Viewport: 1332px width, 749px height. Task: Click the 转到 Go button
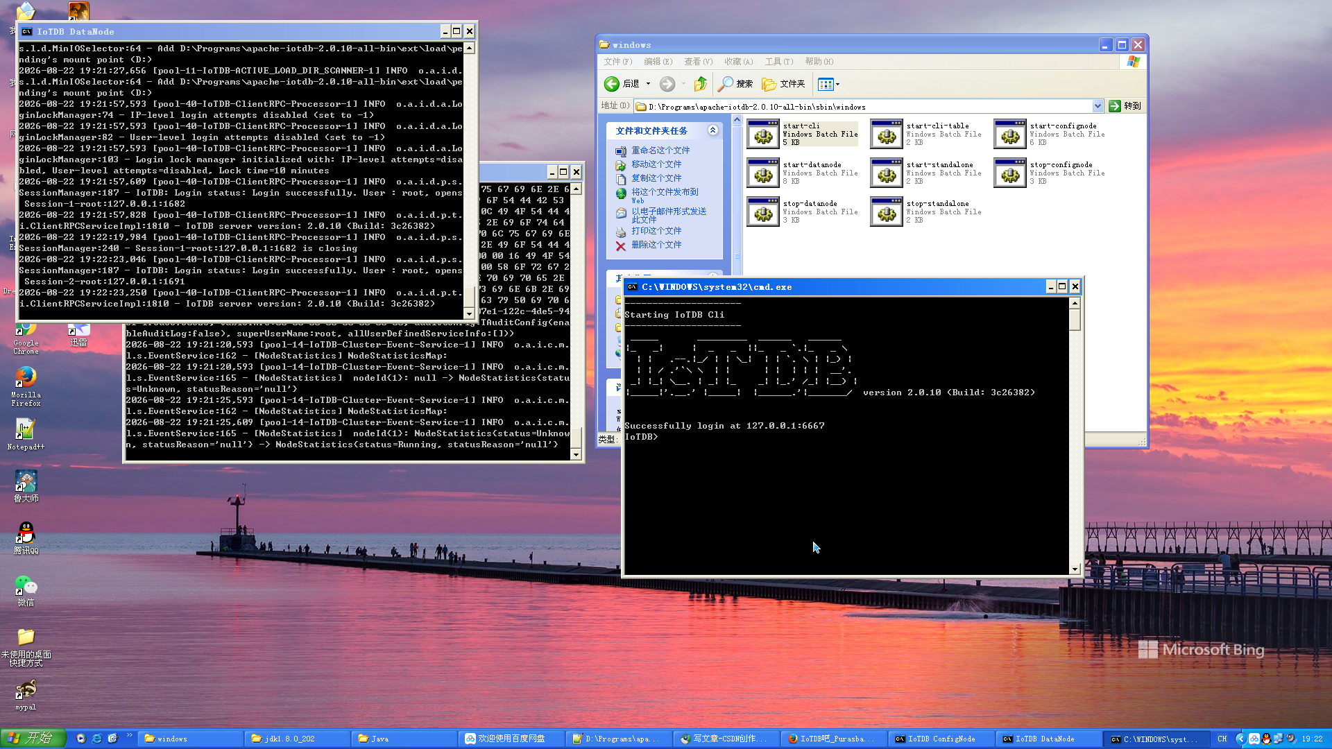tap(1125, 106)
